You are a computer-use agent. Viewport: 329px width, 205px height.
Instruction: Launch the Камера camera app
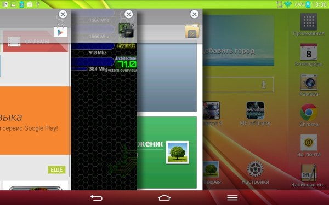pyautogui.click(x=308, y=82)
